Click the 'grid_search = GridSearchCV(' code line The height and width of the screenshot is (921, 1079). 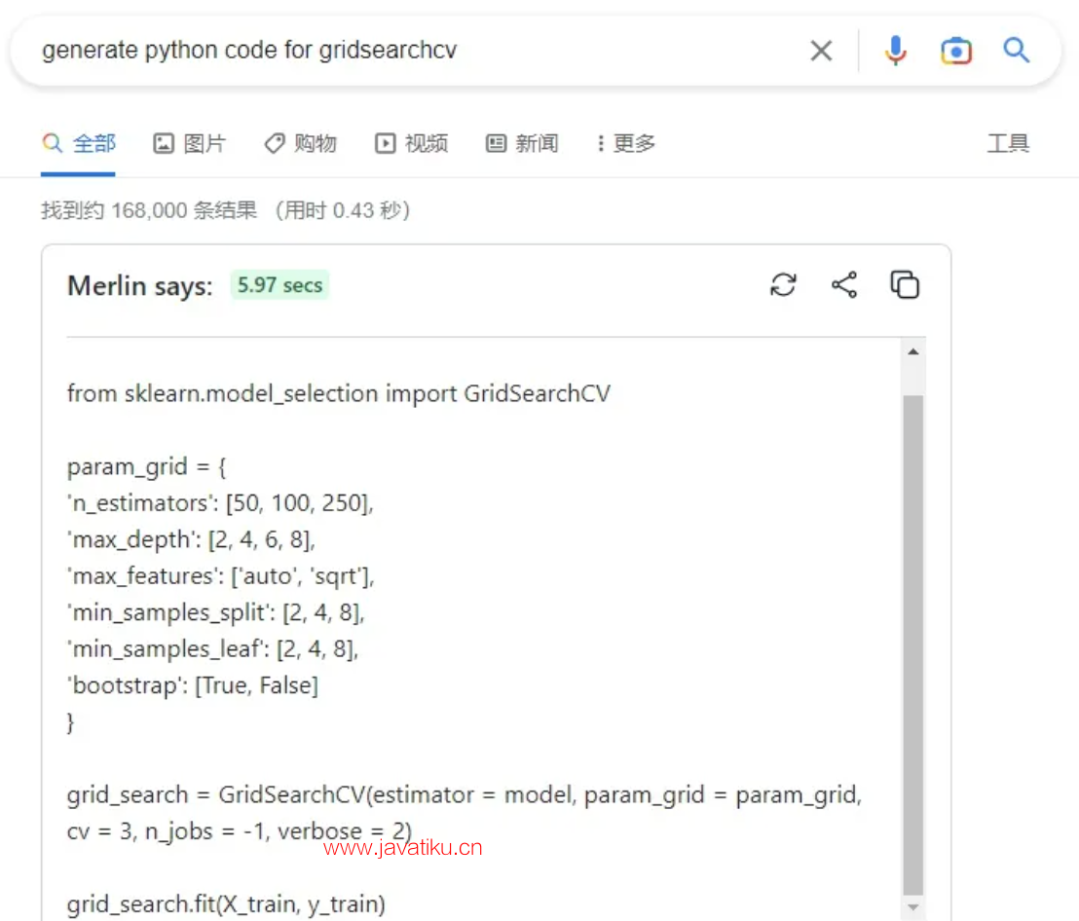[465, 795]
